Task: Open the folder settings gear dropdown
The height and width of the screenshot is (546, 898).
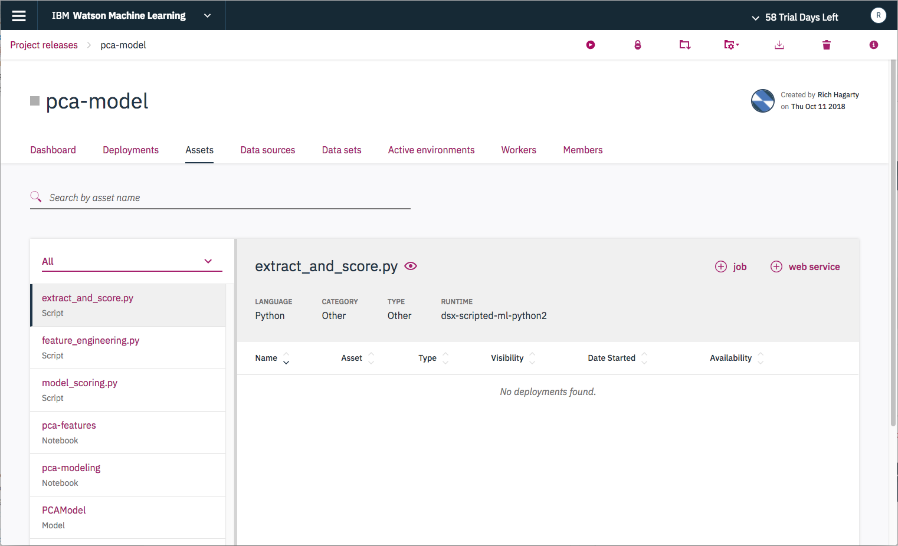Action: [x=732, y=45]
